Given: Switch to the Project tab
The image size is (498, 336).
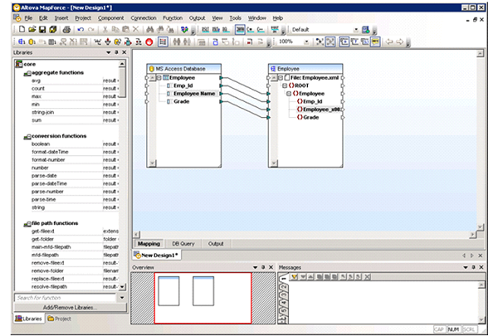Looking at the screenshot, I should tap(60, 319).
